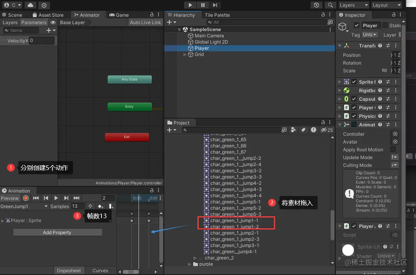Switch to Curves view

tap(100, 270)
